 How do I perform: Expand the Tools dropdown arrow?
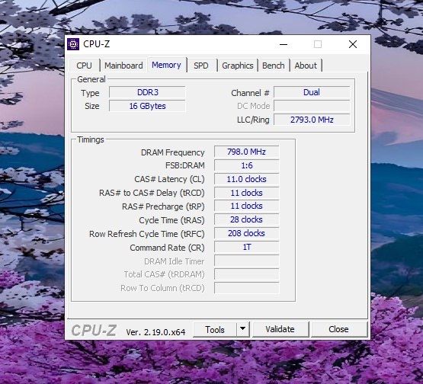[x=243, y=329]
